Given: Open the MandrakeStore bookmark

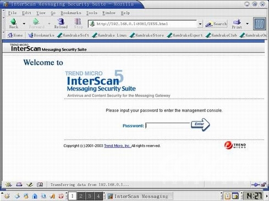Looking at the screenshot, I should pyautogui.click(x=147, y=35).
